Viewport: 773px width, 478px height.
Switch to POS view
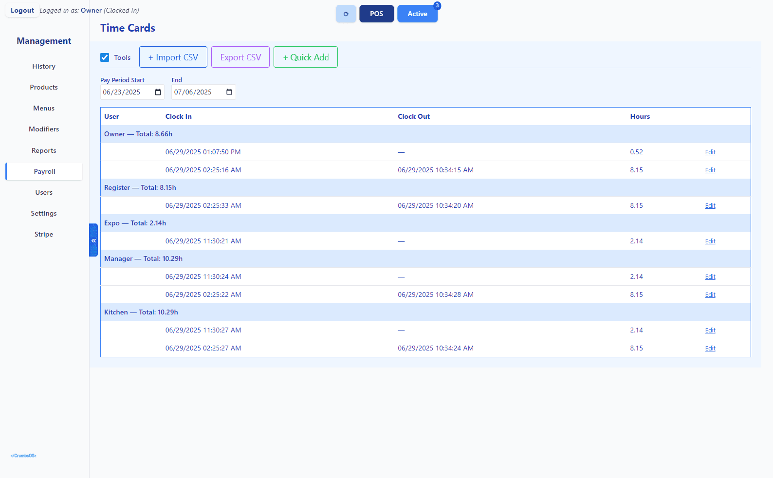click(376, 14)
